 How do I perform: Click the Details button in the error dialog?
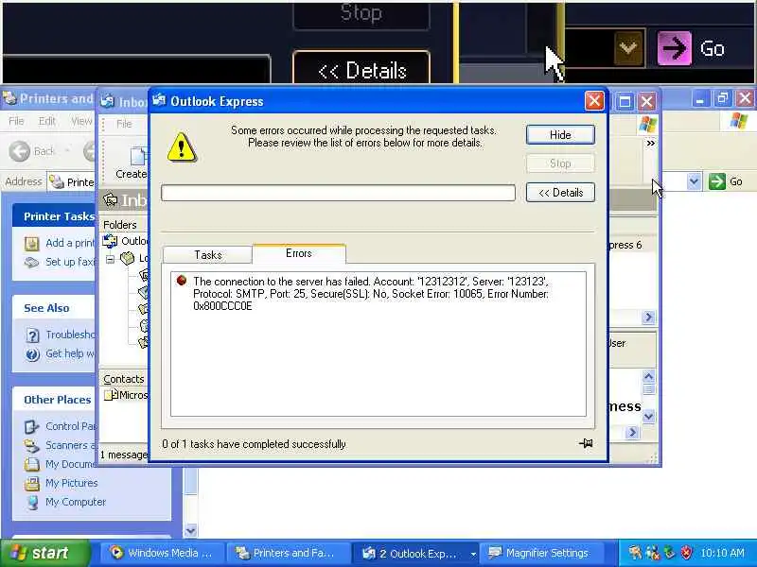point(560,193)
